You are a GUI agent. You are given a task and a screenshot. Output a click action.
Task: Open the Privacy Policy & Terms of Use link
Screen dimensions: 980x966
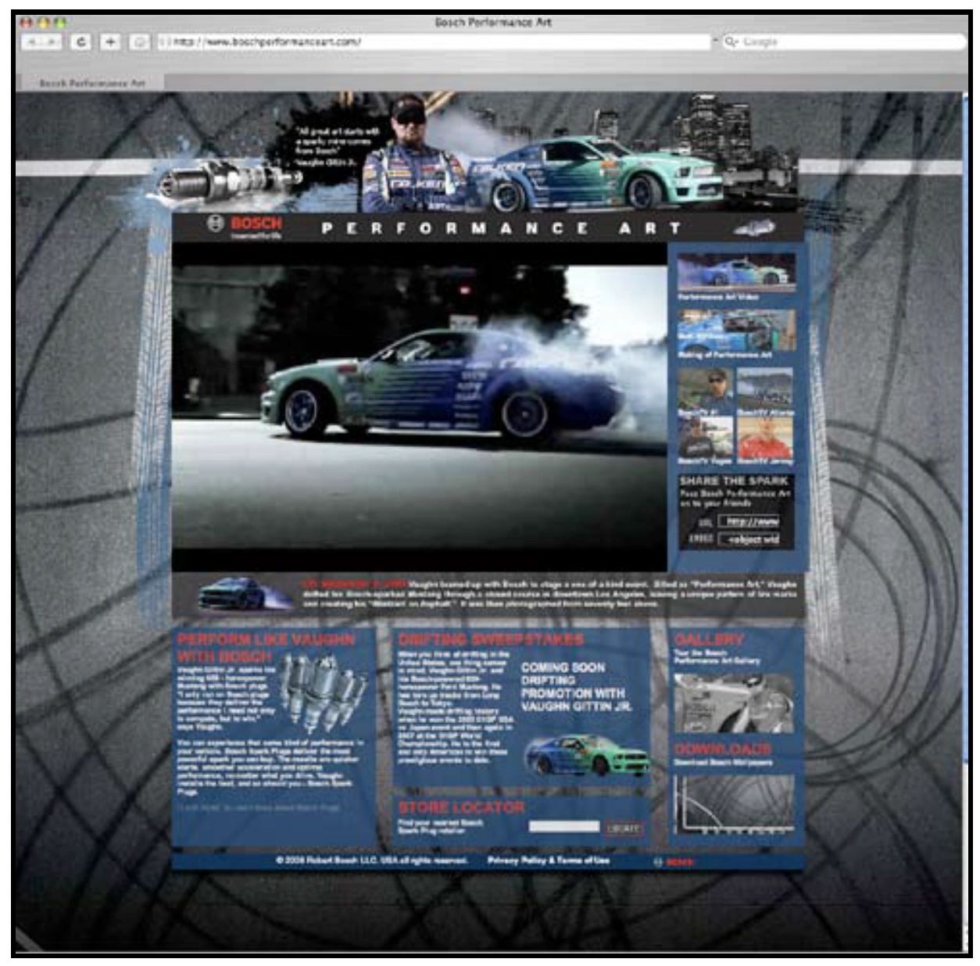tap(548, 860)
